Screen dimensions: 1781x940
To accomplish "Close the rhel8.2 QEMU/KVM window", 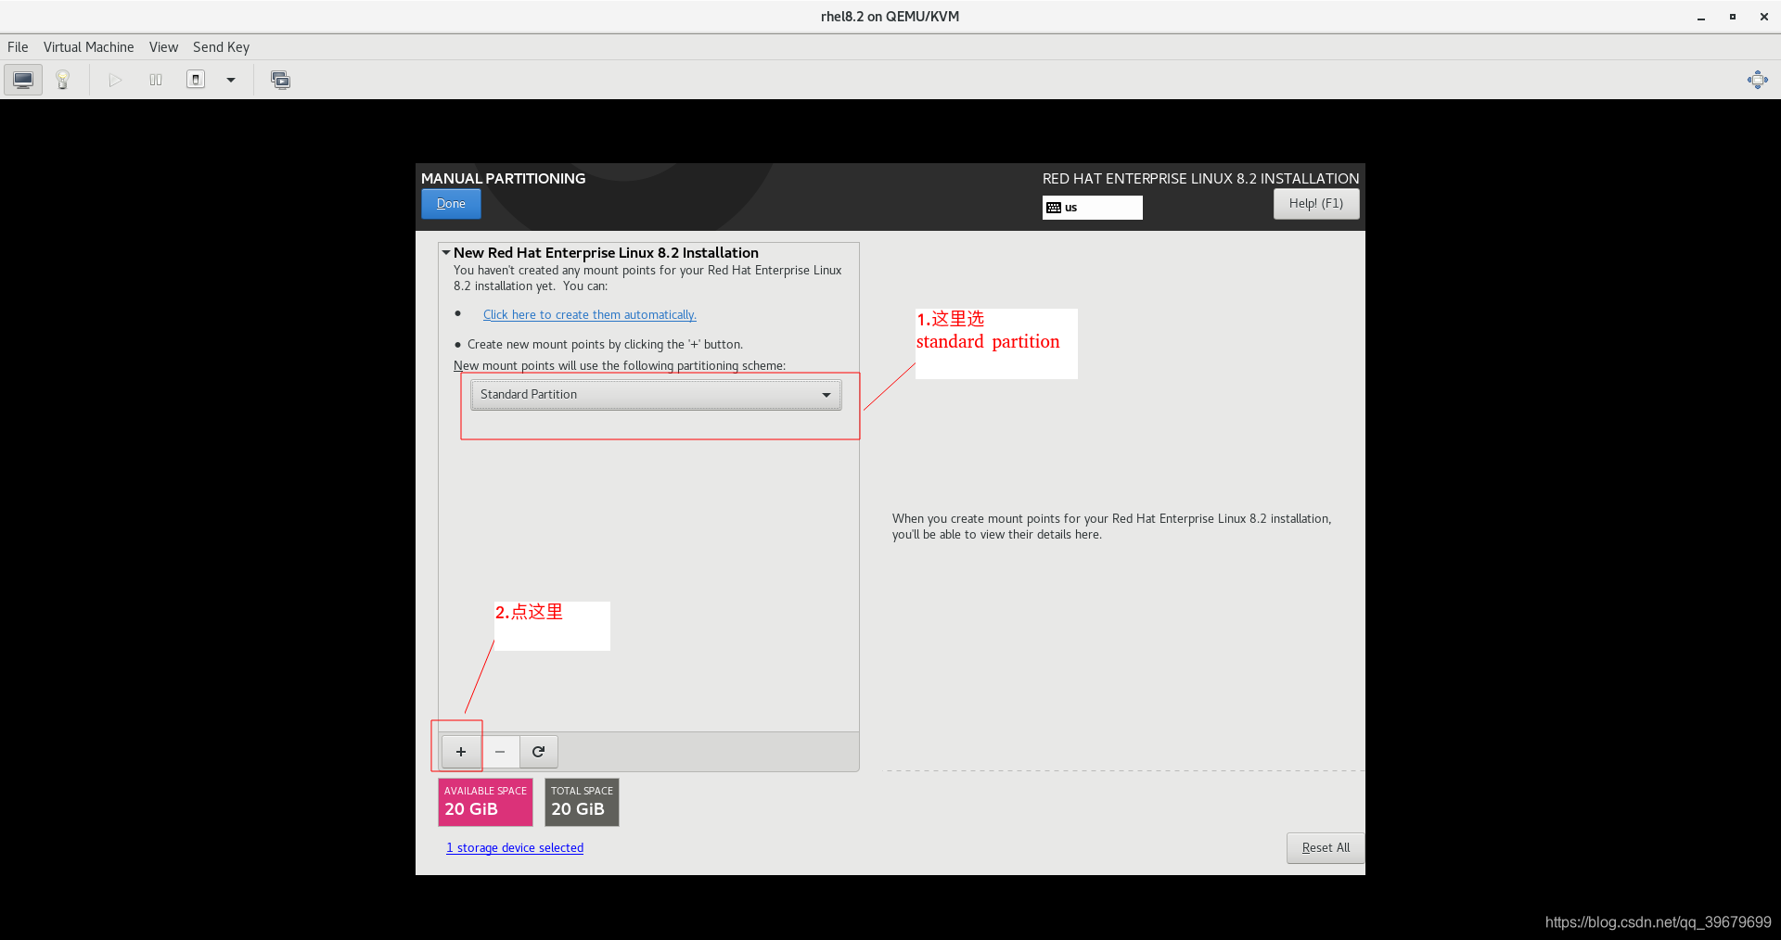I will tap(1763, 17).
